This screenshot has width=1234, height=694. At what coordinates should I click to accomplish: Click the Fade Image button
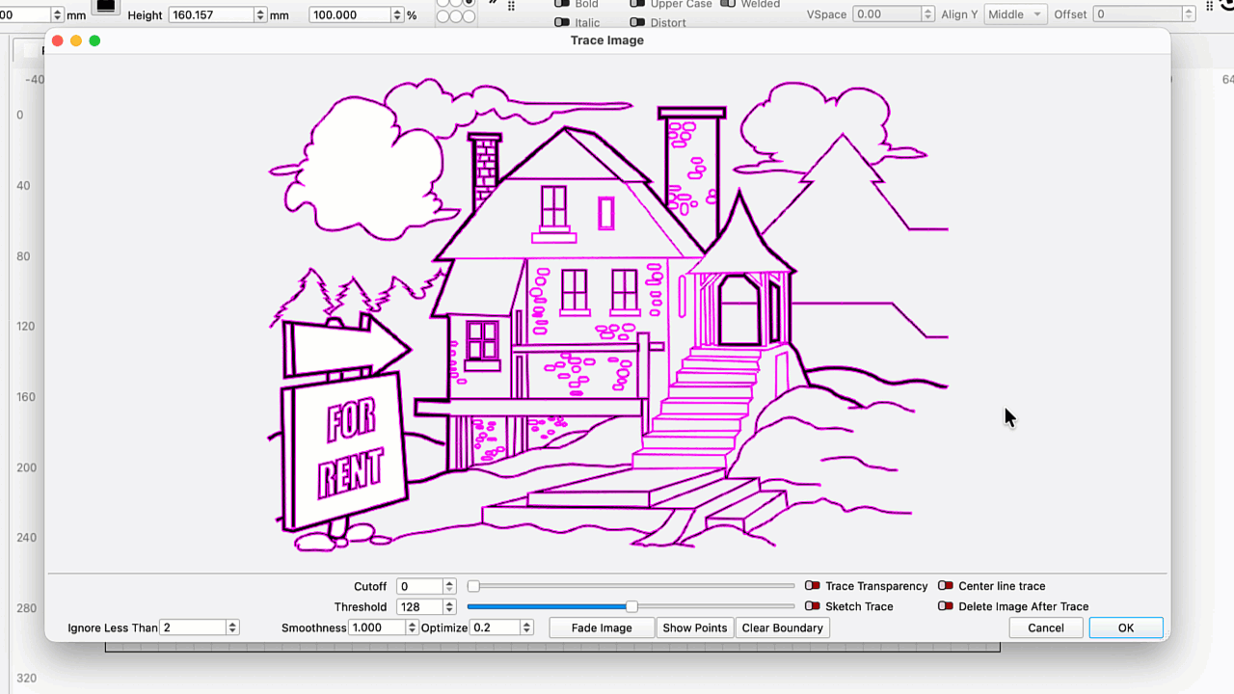[602, 627]
